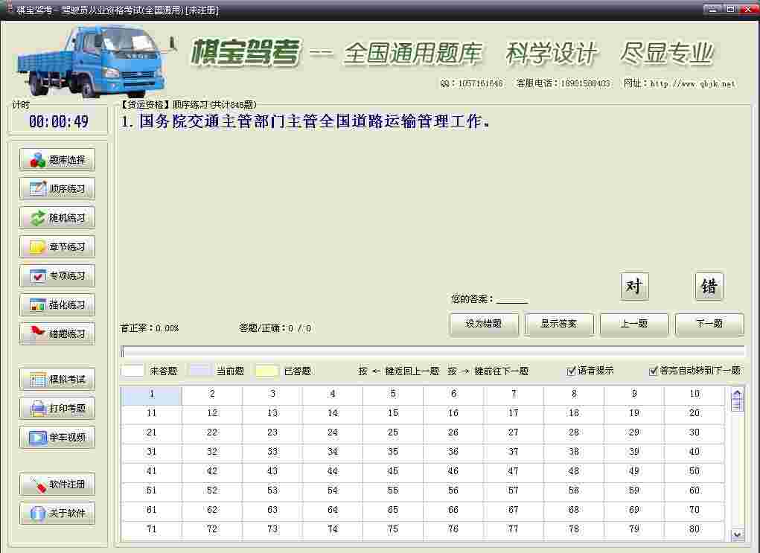The width and height of the screenshot is (760, 553).
Task: Toggle 语音提示 voice prompt checkbox
Action: pyautogui.click(x=572, y=371)
